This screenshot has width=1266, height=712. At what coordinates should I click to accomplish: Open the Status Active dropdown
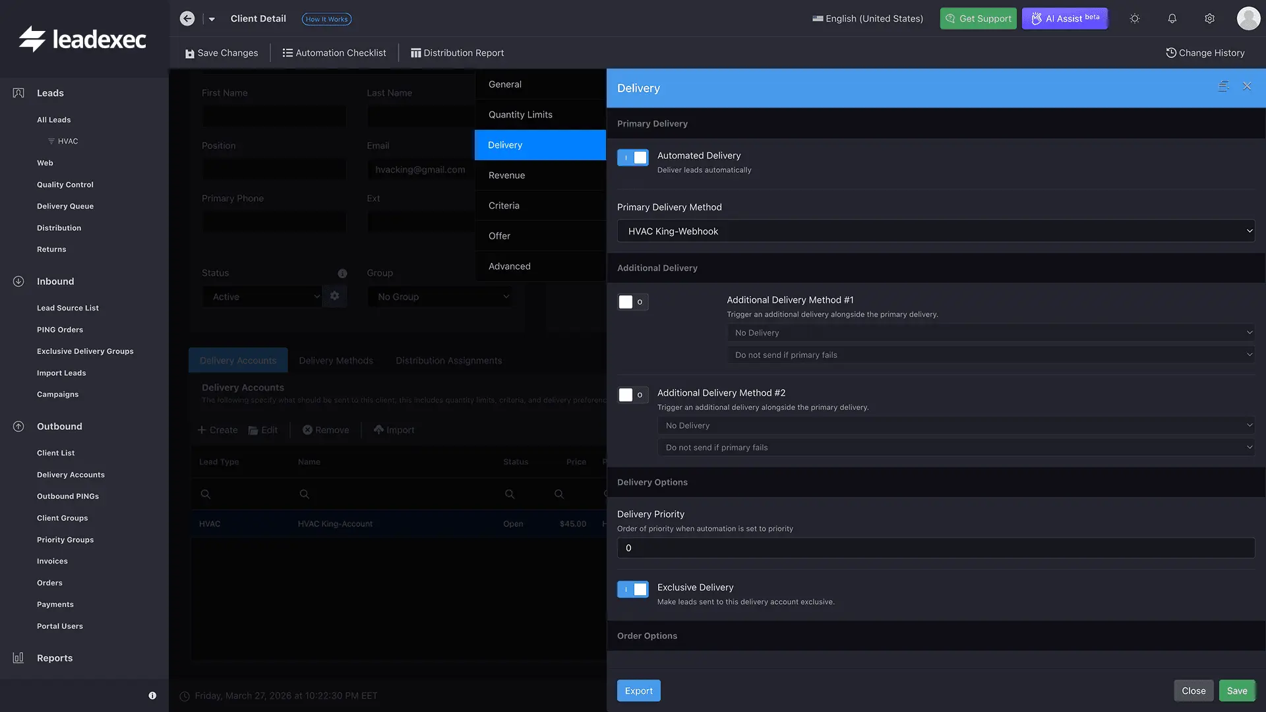262,297
